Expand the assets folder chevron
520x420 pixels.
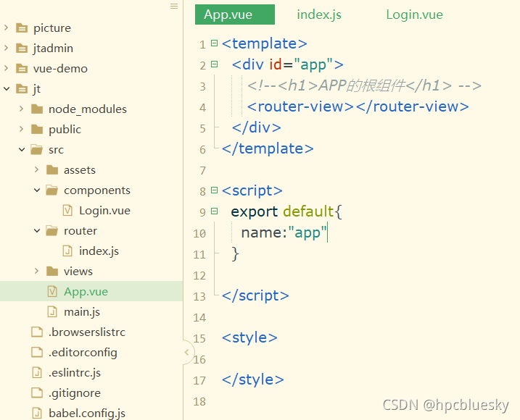36,169
